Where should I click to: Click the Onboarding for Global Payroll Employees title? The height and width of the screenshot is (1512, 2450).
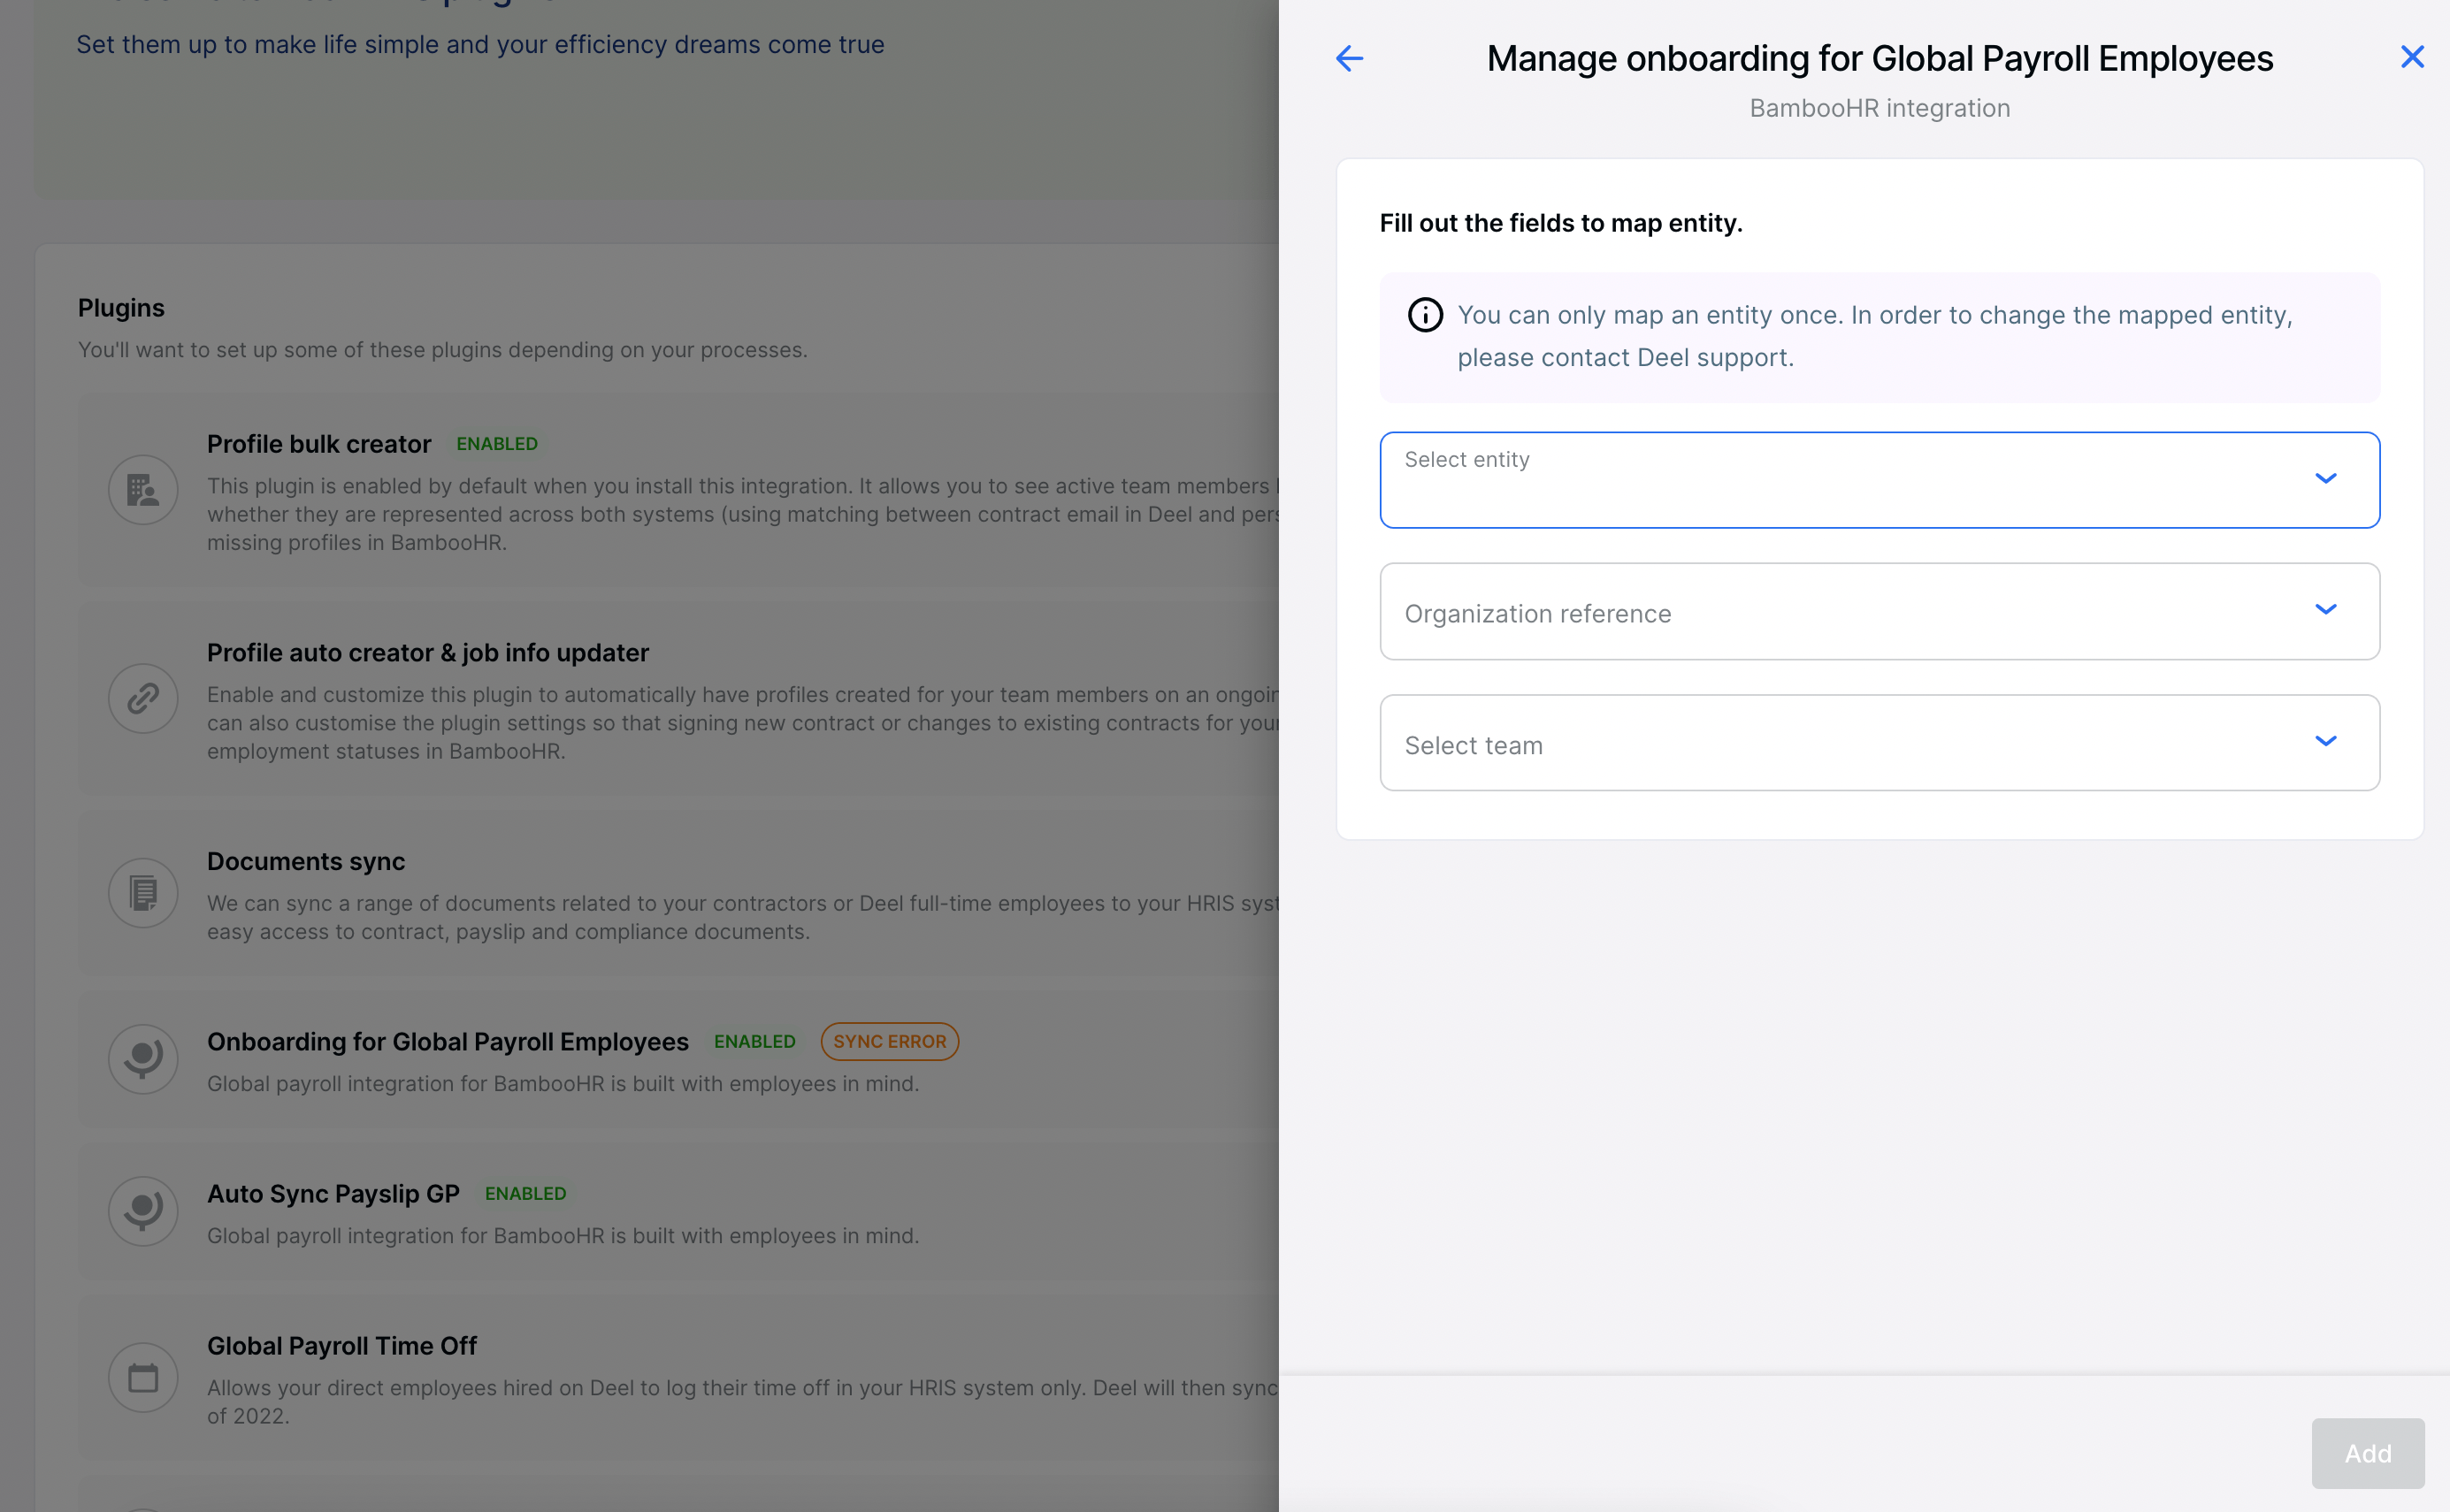447,1041
